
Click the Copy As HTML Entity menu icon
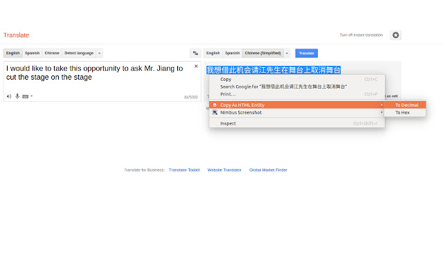coord(215,105)
